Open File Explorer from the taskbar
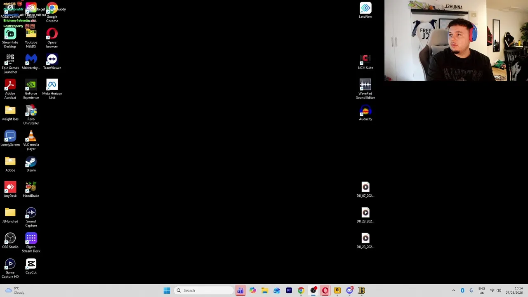Screen dimensions: 528x297 264,290
